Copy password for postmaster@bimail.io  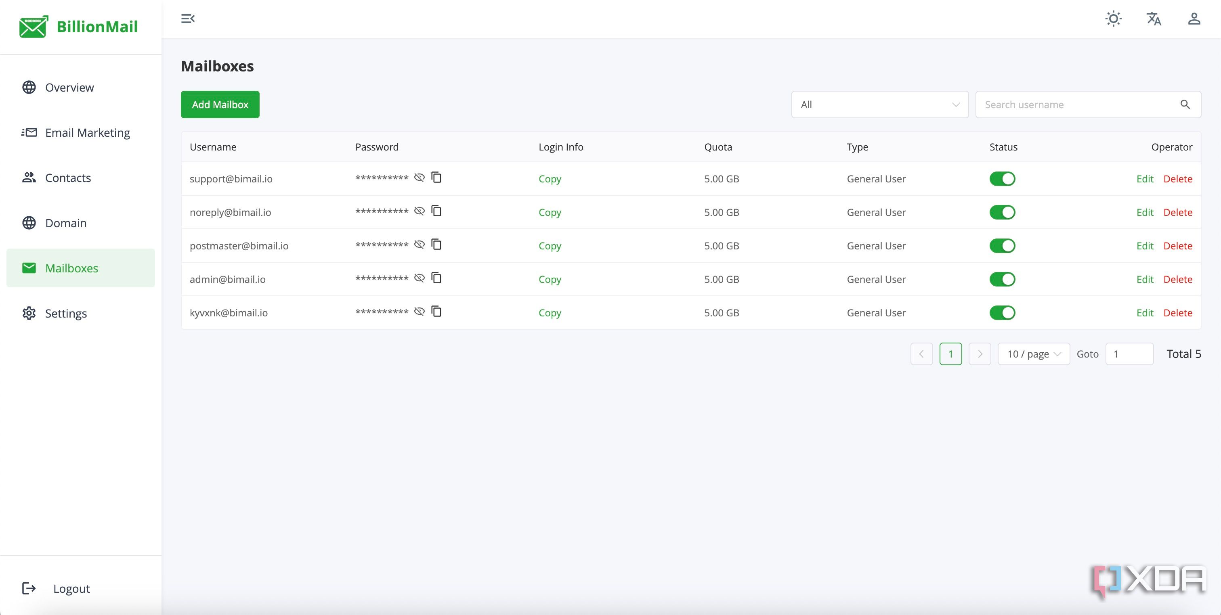point(436,245)
